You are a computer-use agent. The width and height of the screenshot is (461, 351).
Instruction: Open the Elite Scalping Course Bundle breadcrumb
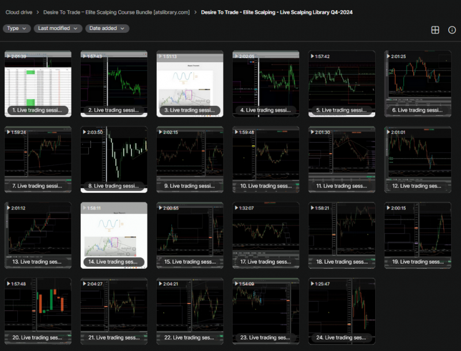coord(116,12)
